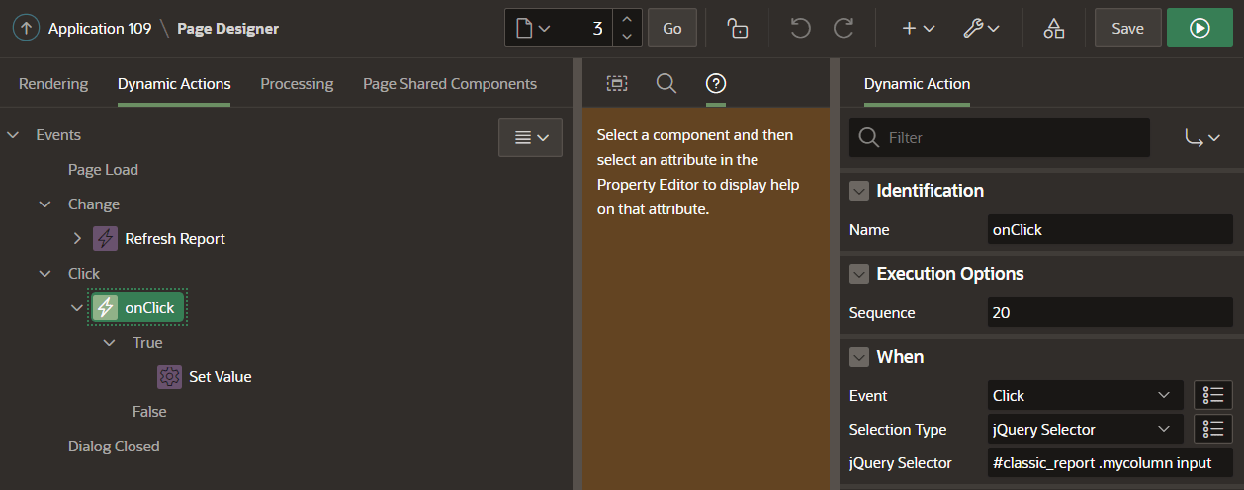Collapse the Identification property group
The image size is (1244, 490).
tap(859, 191)
